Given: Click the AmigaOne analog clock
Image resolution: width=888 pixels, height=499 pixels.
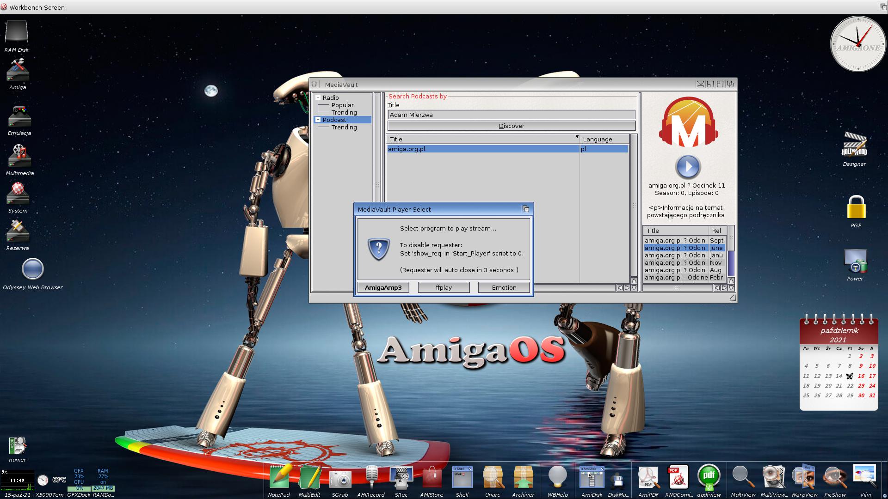Looking at the screenshot, I should (858, 43).
